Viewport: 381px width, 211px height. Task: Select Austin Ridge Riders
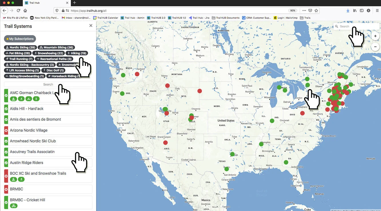[x=48, y=163]
